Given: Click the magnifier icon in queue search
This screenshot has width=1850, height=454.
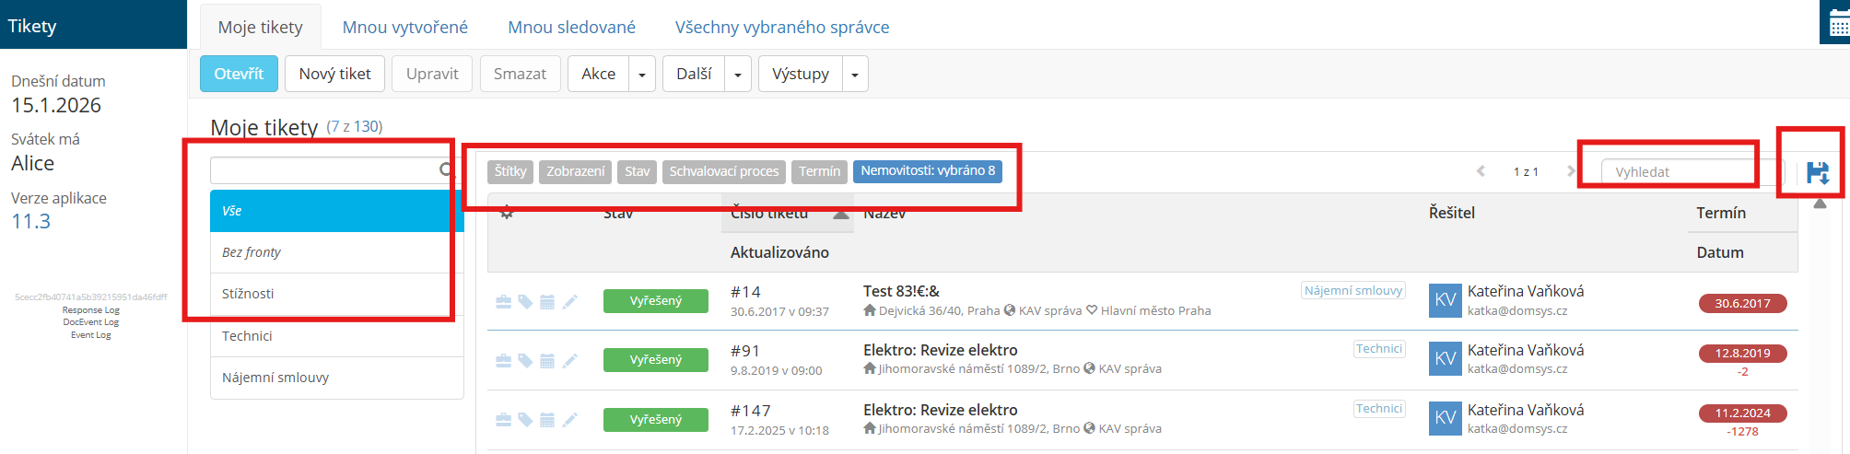Looking at the screenshot, I should point(447,169).
